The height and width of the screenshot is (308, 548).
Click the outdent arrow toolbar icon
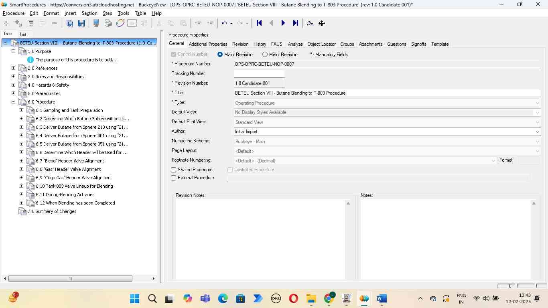coord(198,23)
